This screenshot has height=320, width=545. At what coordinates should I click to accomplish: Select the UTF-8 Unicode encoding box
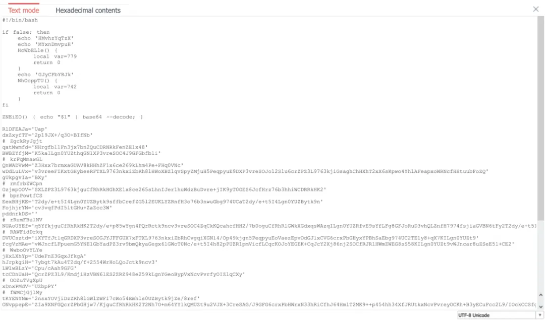coord(497,315)
